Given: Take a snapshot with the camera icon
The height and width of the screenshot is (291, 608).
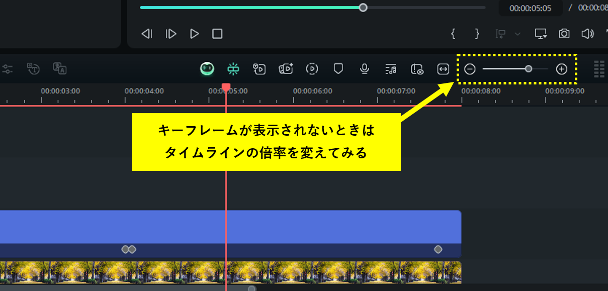Looking at the screenshot, I should pyautogui.click(x=564, y=34).
